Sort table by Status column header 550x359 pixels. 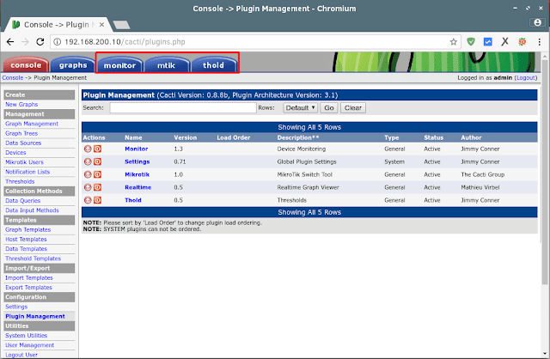(433, 137)
